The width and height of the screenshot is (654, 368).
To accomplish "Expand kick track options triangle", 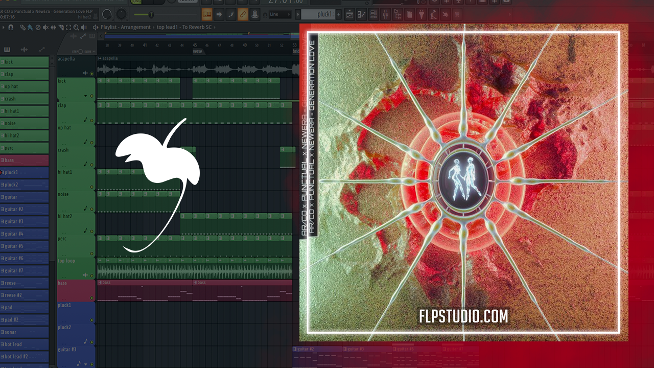I will pos(85,96).
